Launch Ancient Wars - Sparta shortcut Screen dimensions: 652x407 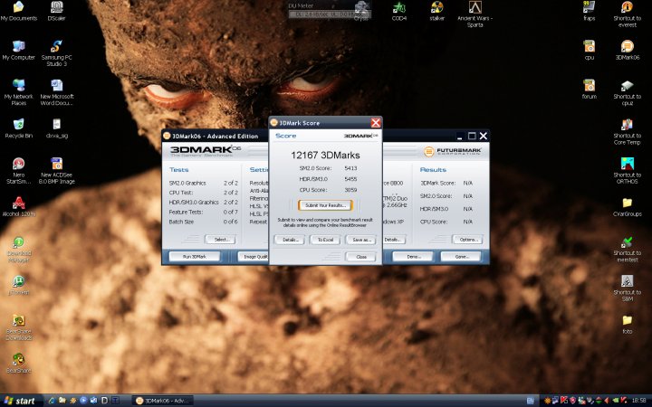(x=475, y=14)
